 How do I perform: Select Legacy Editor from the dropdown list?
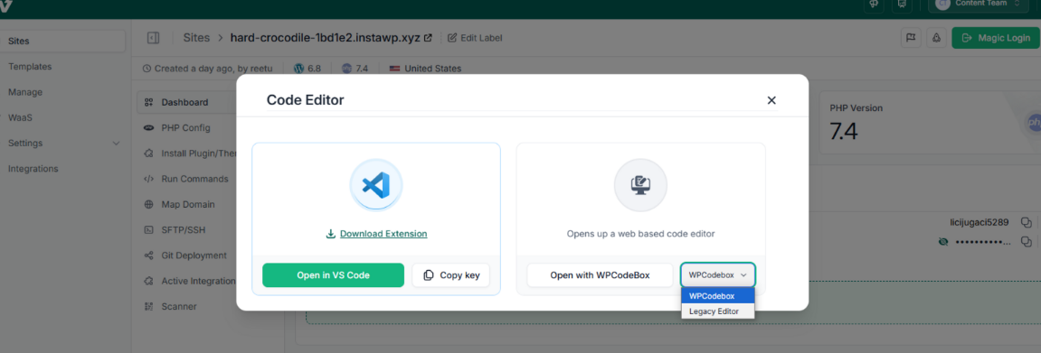point(718,311)
